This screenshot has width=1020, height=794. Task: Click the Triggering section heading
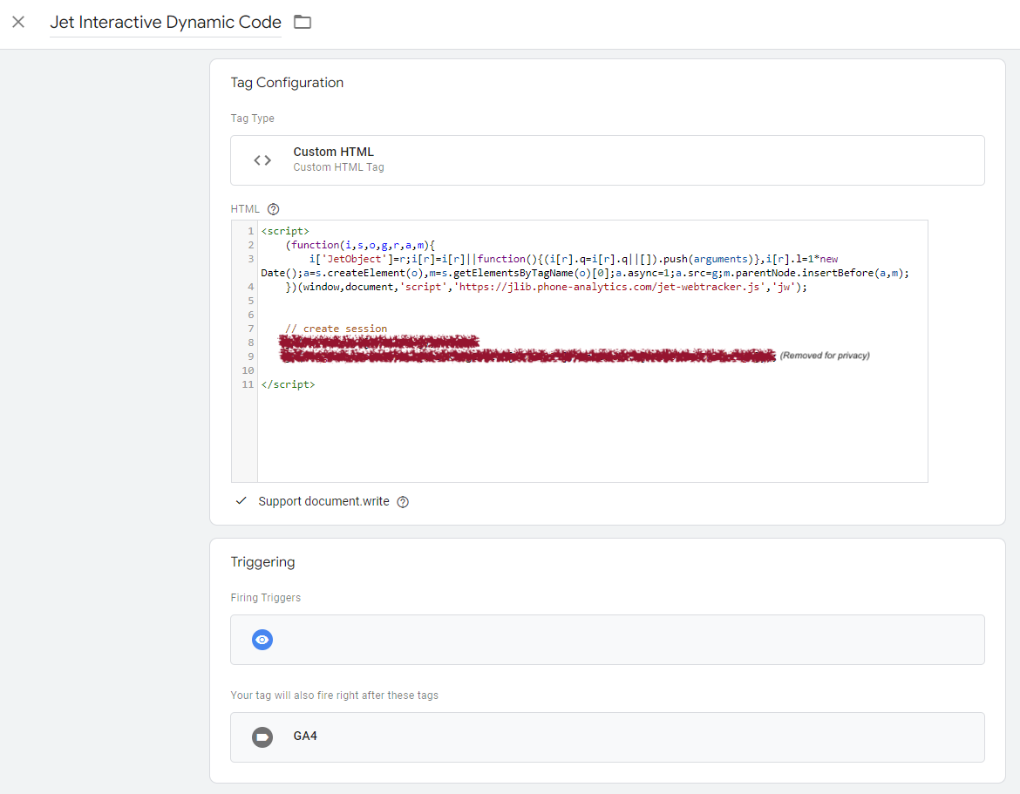tap(262, 562)
